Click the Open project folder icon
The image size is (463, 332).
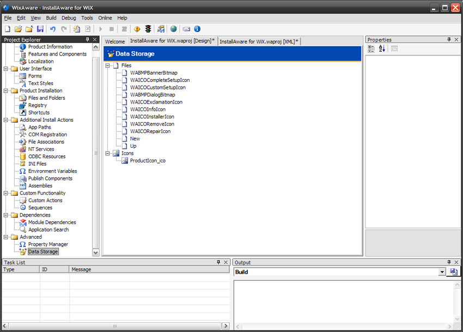tap(19, 29)
